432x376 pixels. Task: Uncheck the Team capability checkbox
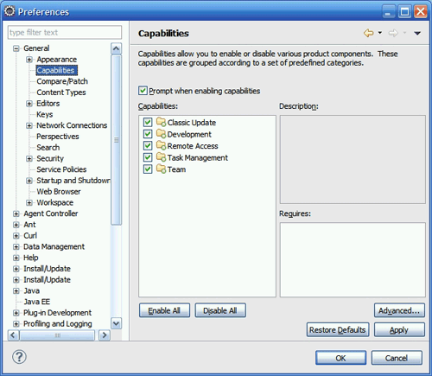pos(148,169)
